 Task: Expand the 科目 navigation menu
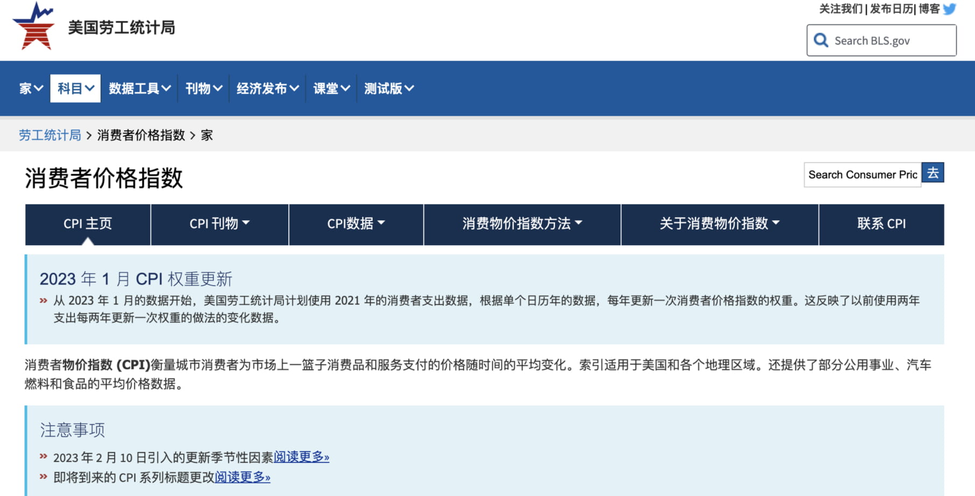(75, 88)
